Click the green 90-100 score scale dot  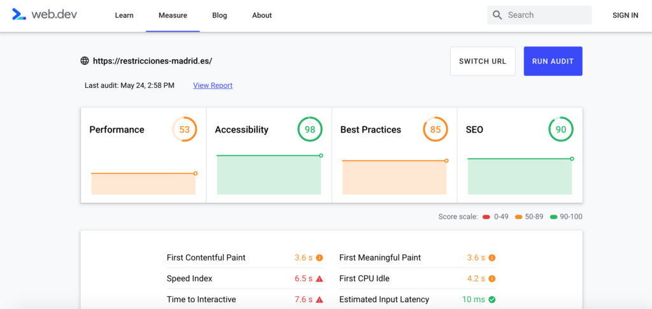(553, 217)
